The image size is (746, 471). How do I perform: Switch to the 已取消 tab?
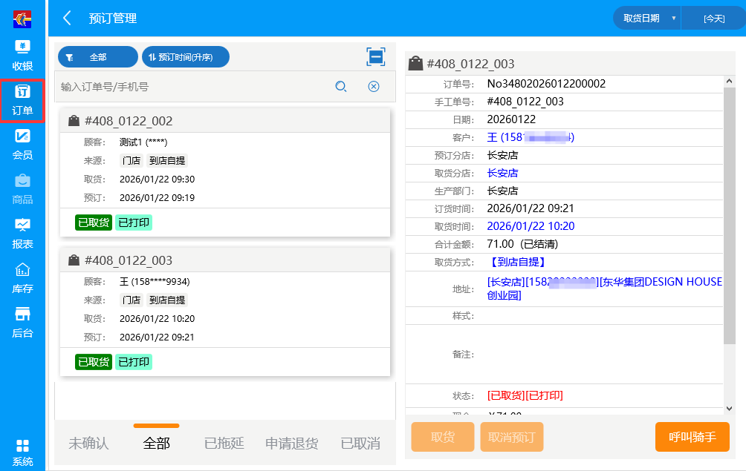click(360, 443)
